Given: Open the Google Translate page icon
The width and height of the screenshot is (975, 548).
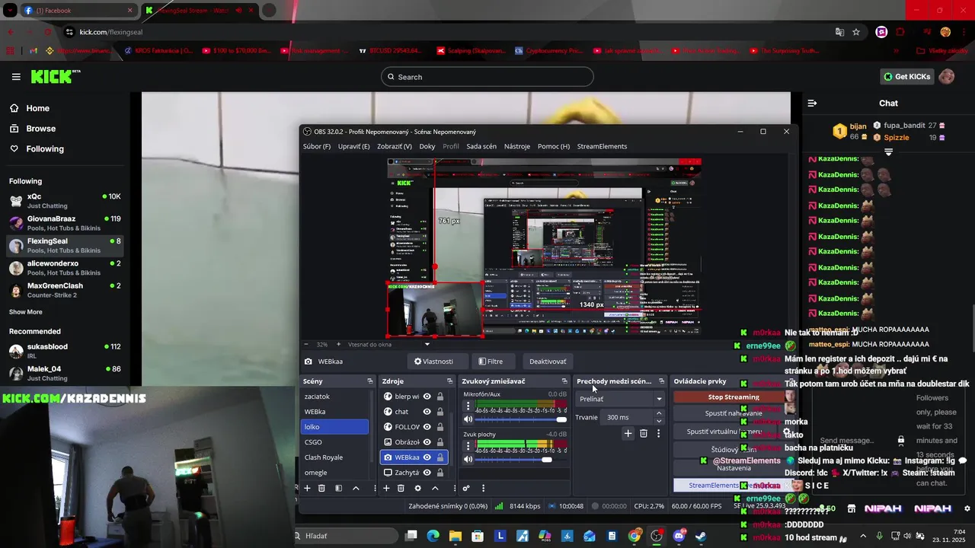Looking at the screenshot, I should (x=839, y=32).
